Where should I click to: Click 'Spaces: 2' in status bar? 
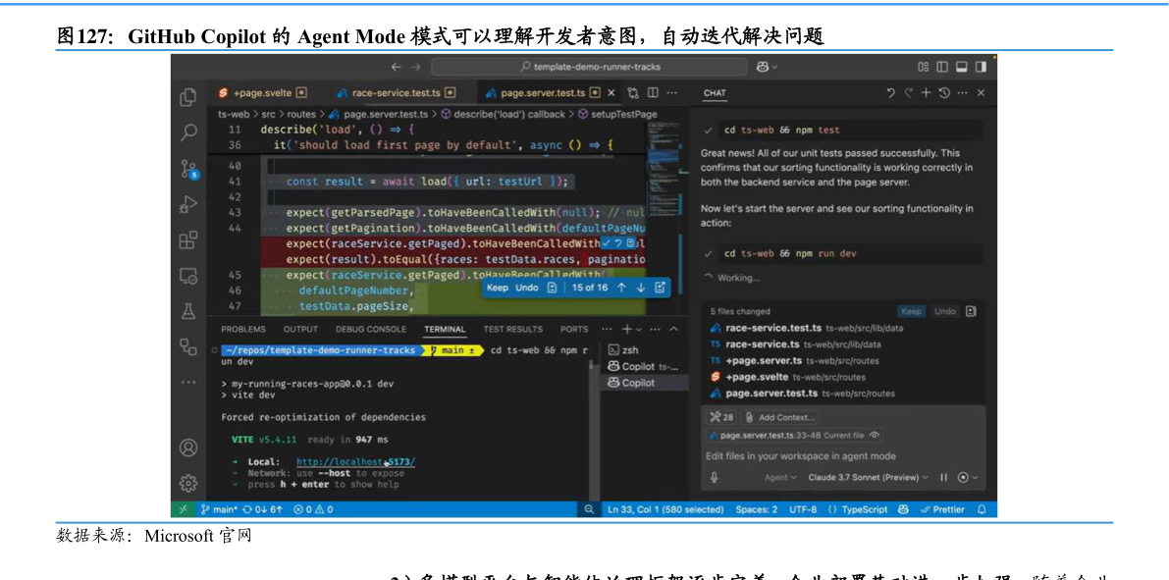[x=756, y=510]
